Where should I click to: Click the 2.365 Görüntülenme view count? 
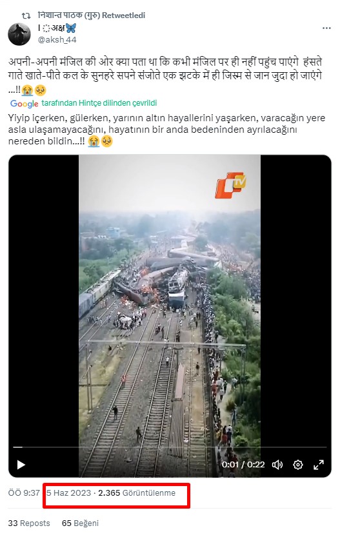pyautogui.click(x=137, y=493)
